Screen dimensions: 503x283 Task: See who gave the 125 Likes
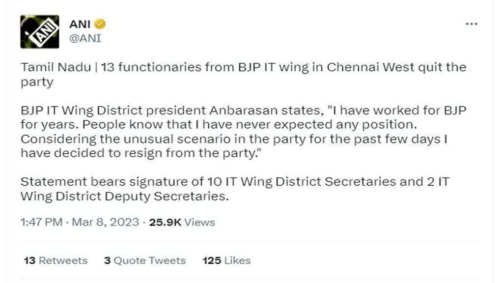tap(225, 260)
